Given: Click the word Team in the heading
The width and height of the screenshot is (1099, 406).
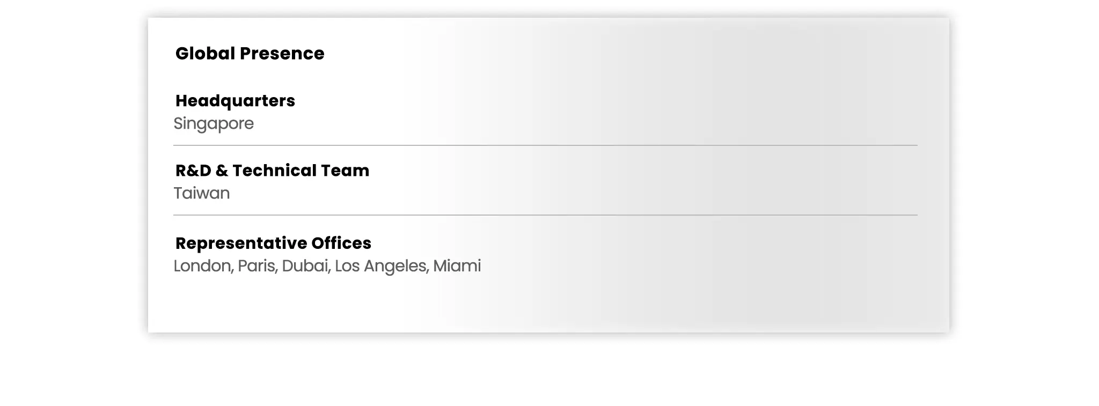Looking at the screenshot, I should tap(345, 171).
